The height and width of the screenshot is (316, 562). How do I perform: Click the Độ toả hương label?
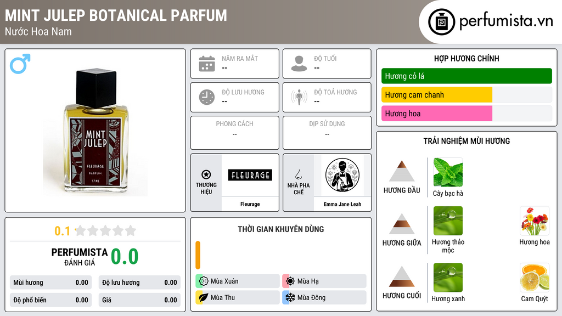(335, 92)
